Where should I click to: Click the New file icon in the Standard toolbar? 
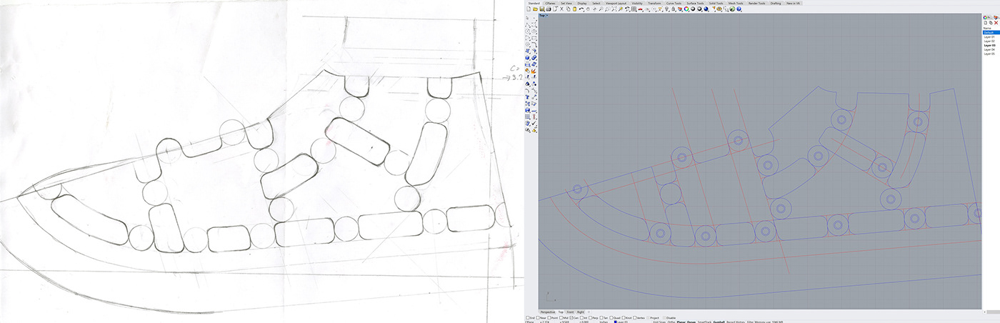529,9
